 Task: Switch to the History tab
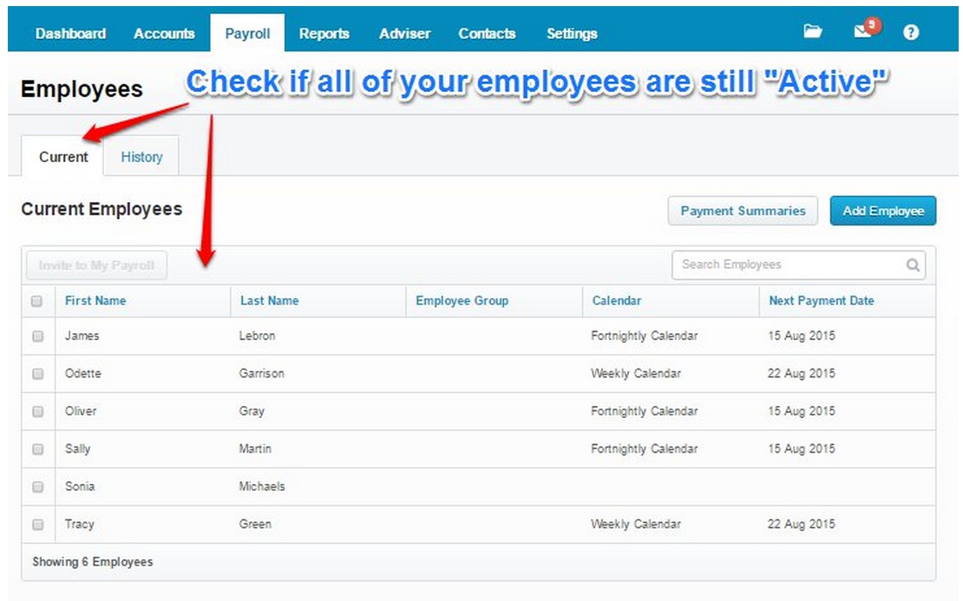[x=141, y=157]
